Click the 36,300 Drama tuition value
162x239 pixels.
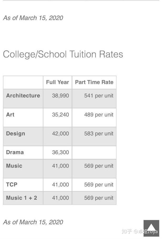[x=60, y=152]
